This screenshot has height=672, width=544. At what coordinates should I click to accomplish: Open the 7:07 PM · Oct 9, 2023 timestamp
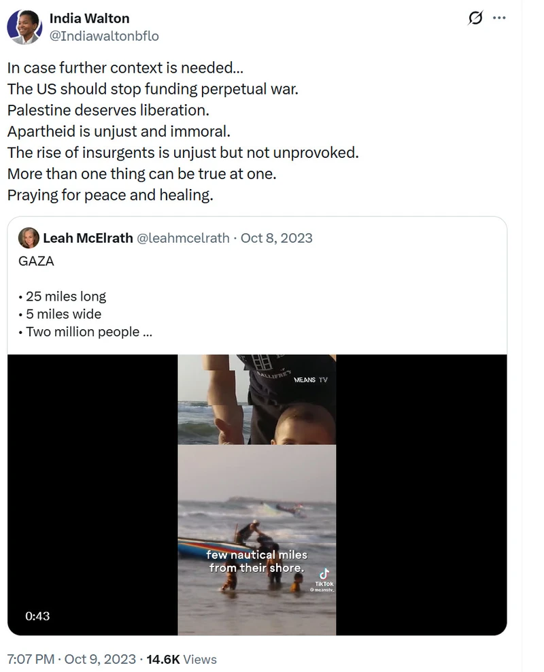(71, 659)
